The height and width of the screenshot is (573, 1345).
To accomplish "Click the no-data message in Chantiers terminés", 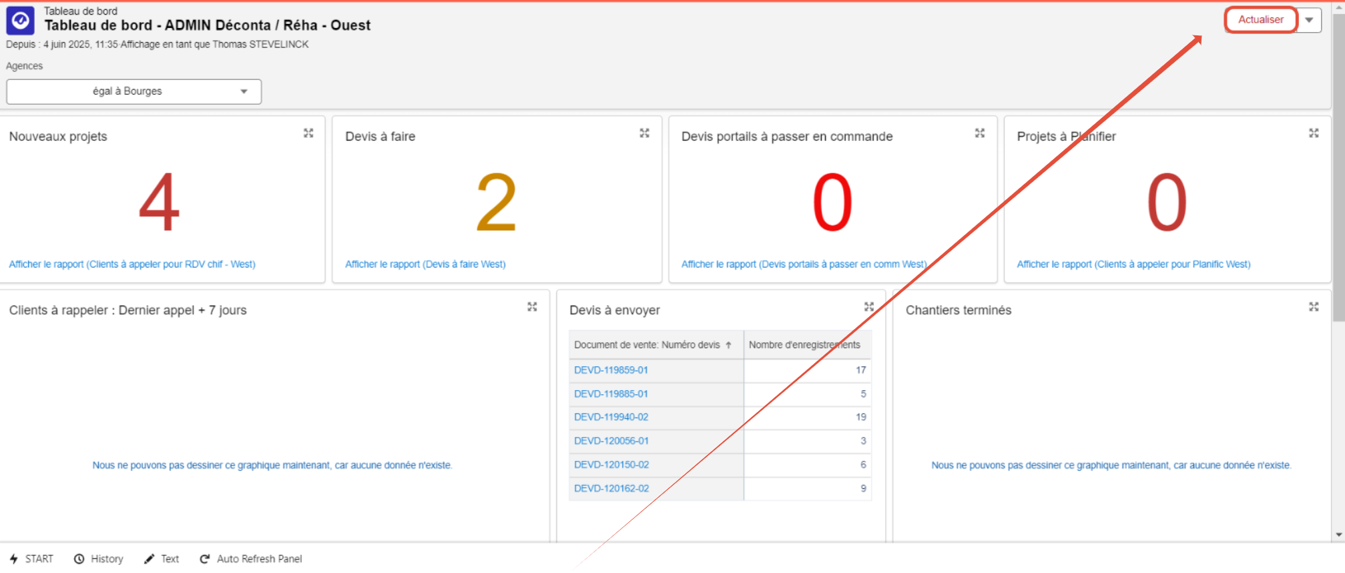I will click(x=1111, y=466).
